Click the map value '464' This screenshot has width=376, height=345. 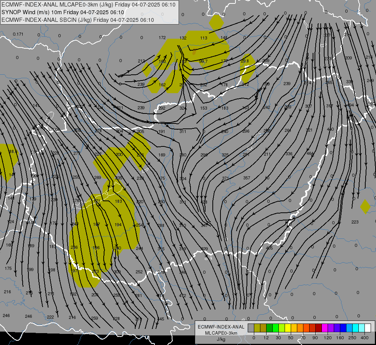(310, 153)
